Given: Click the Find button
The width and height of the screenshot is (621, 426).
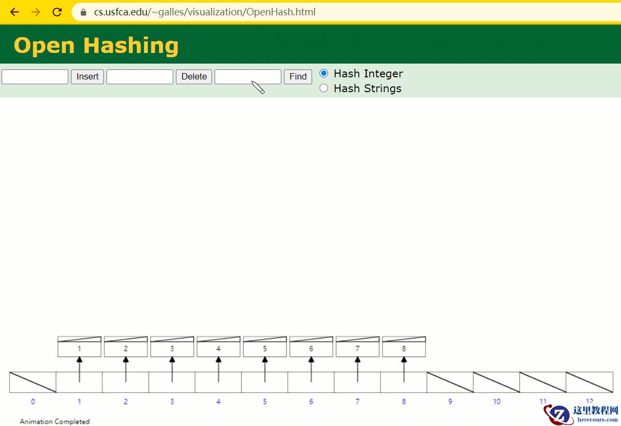Looking at the screenshot, I should point(298,76).
